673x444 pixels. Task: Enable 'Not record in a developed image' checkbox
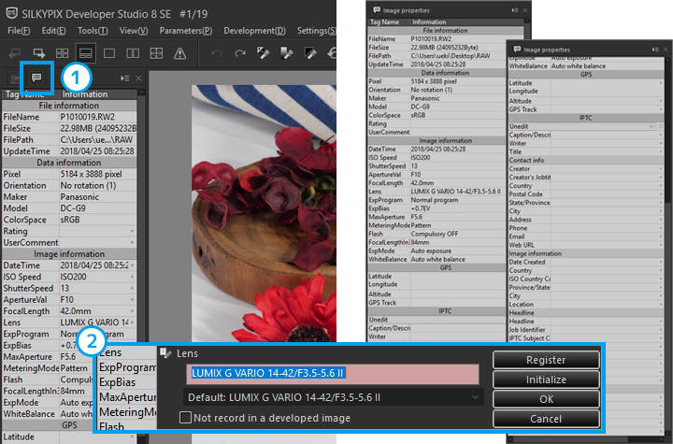pos(186,418)
